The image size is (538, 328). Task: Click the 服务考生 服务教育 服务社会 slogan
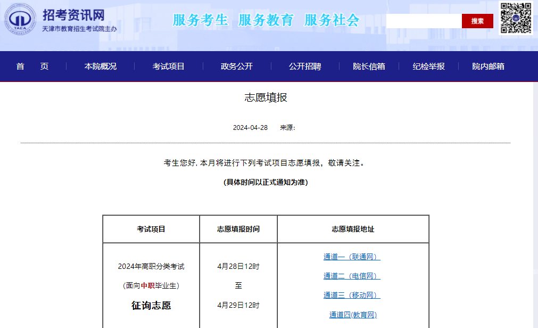266,20
